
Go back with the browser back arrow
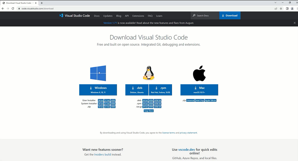(x=3, y=9)
